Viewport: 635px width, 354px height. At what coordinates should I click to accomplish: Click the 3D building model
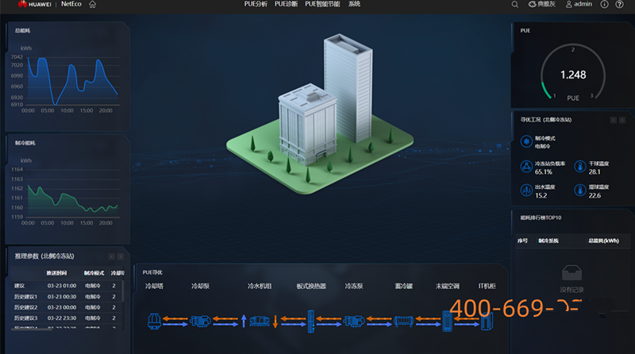coord(320,114)
